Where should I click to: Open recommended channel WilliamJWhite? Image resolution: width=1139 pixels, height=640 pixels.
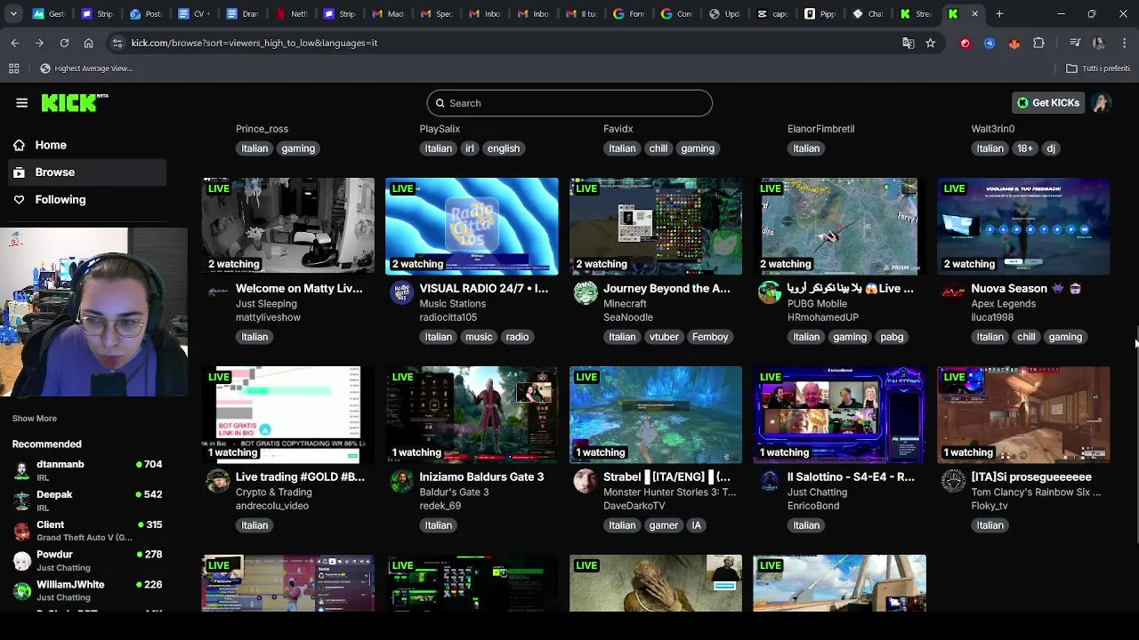point(87,591)
